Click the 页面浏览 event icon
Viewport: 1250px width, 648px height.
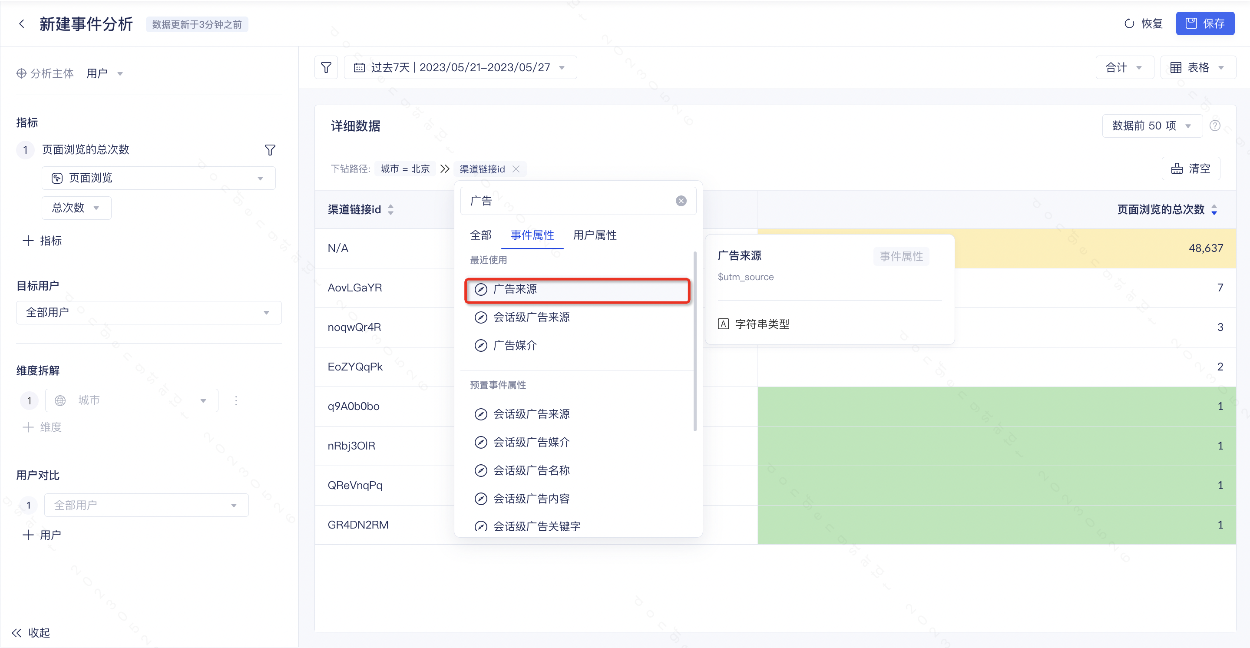coord(57,178)
